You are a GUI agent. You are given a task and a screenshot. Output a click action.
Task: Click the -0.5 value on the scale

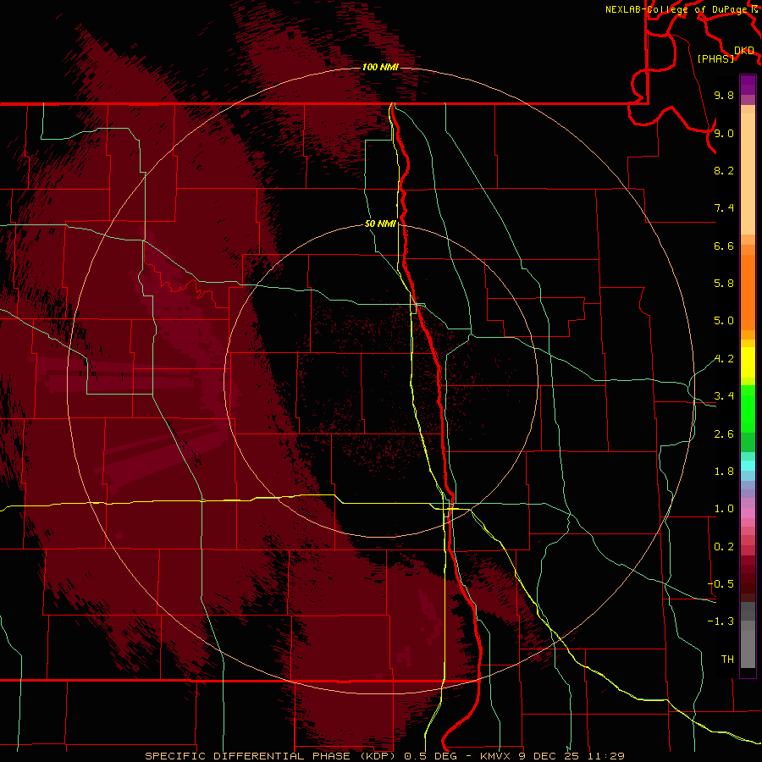721,584
